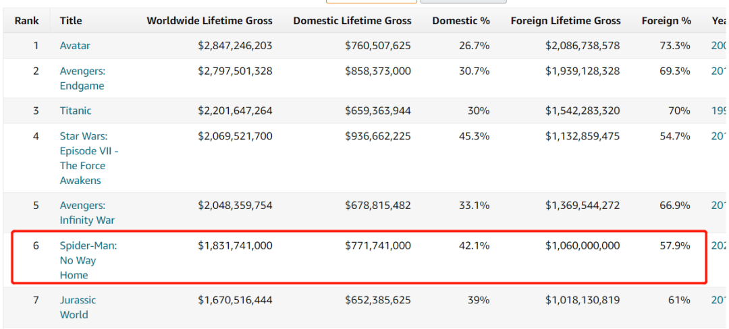Select Infinity War domestic gross $678,815,482
Viewport: 729px width, 329px height.
pyautogui.click(x=378, y=205)
